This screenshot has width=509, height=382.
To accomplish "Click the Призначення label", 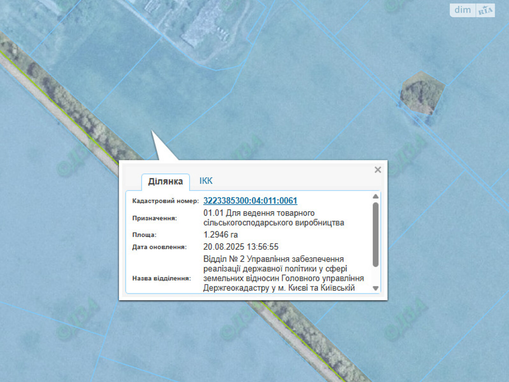I will pyautogui.click(x=154, y=218).
